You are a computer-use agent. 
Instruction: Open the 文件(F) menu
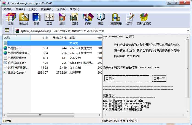click(8, 9)
